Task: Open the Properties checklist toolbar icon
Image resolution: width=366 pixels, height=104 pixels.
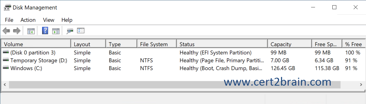Action: (x=80, y=31)
